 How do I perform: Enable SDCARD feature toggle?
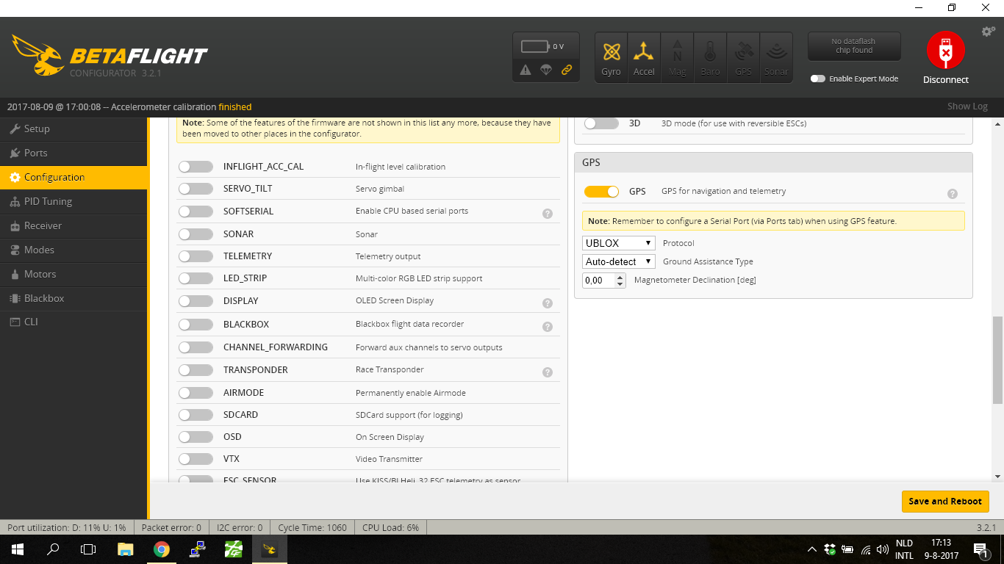196,415
